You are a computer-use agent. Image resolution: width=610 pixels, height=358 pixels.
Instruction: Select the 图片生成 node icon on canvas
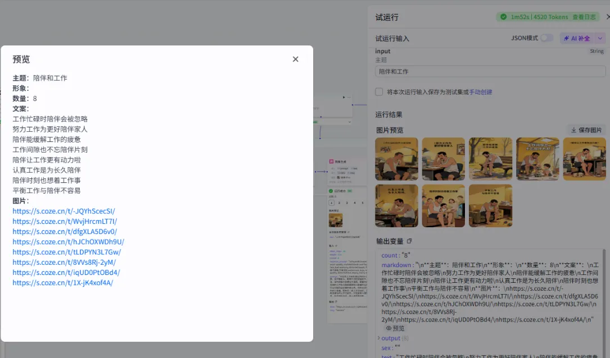[x=331, y=162]
